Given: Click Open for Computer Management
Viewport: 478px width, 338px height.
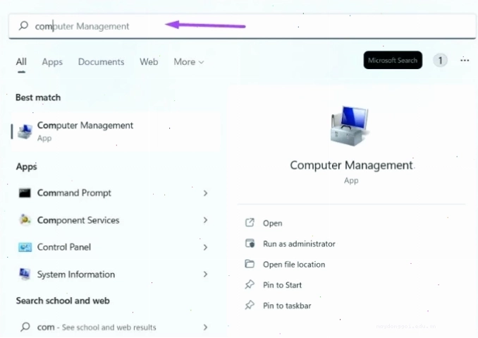Looking at the screenshot, I should click(x=273, y=223).
